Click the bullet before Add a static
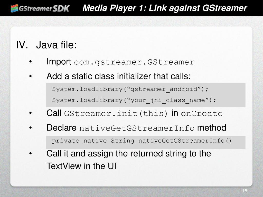 coord(30,76)
